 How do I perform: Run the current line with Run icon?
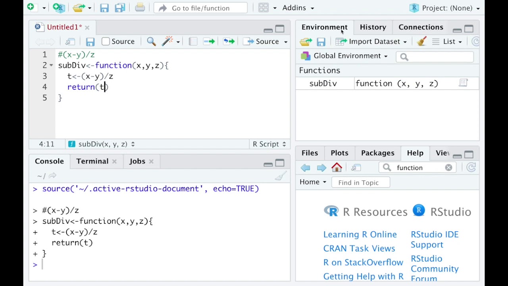(209, 41)
